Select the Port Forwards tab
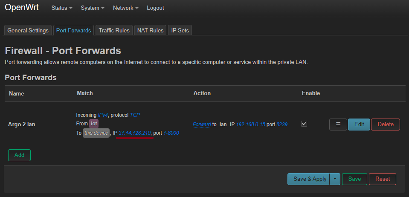 coord(73,30)
